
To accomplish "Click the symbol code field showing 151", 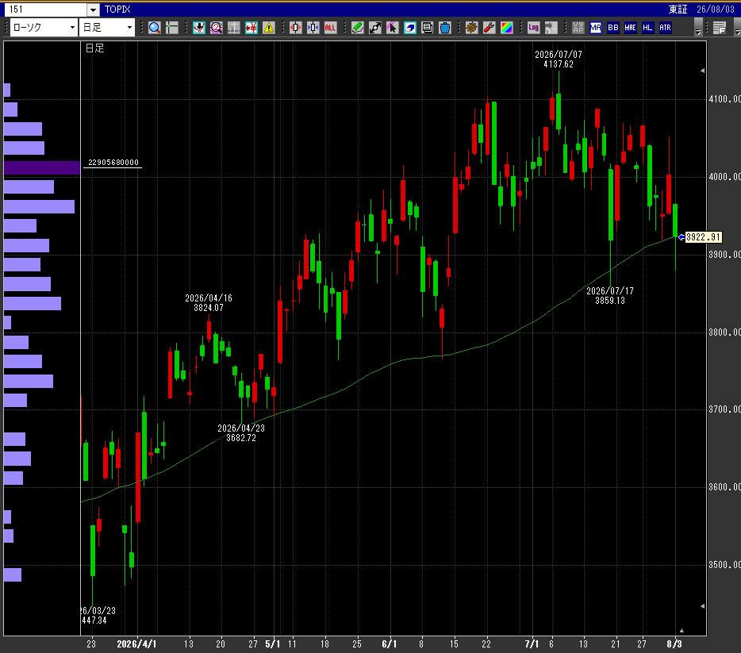I will 46,10.
